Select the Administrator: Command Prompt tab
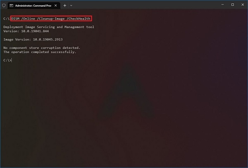This screenshot has height=168, width=248. click(x=34, y=6)
